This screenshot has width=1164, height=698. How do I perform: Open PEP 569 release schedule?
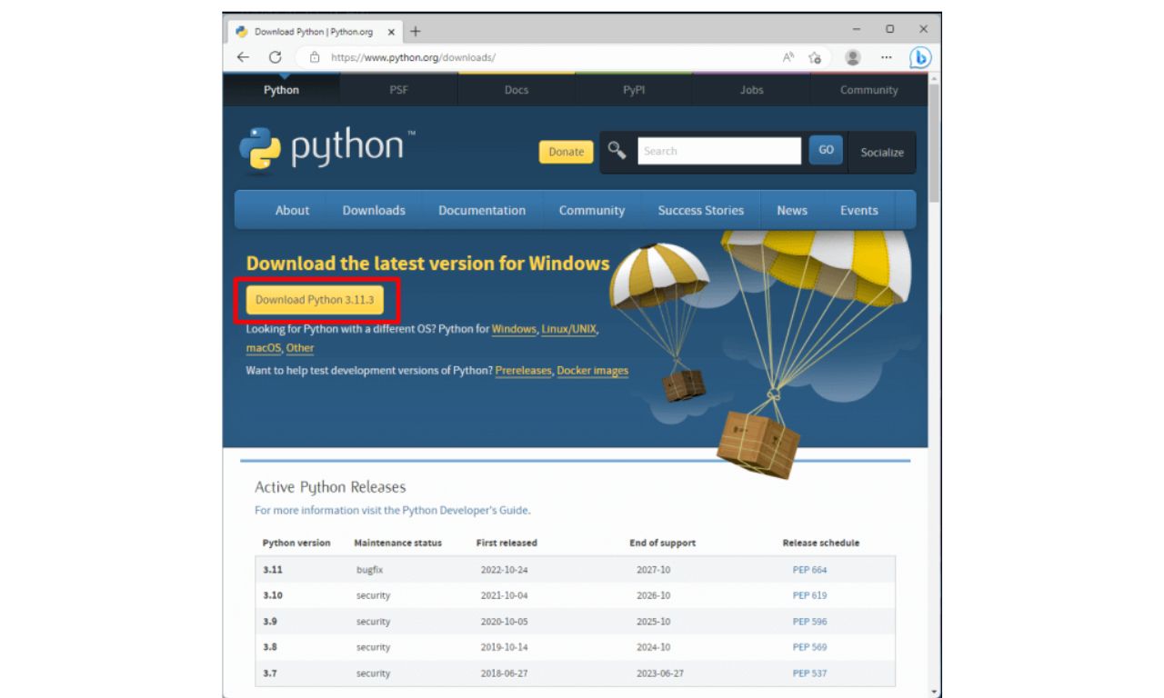[x=809, y=647]
